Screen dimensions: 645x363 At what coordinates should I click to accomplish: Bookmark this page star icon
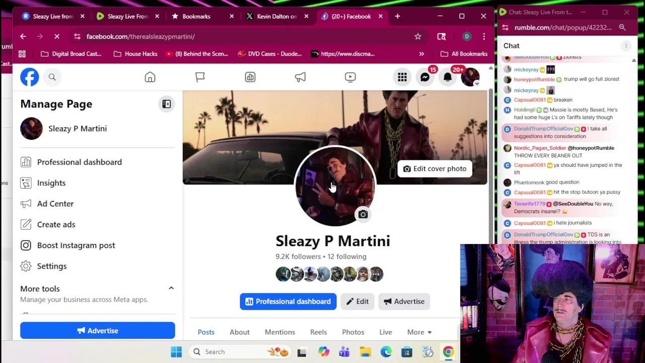pyautogui.click(x=418, y=36)
